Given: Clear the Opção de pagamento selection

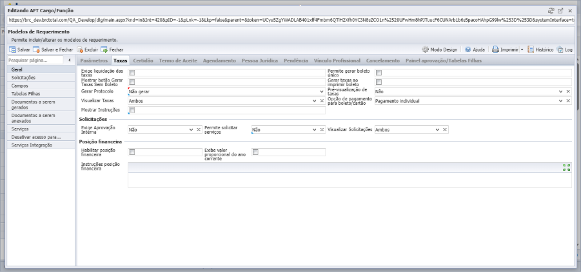Looking at the screenshot, I should [x=568, y=101].
